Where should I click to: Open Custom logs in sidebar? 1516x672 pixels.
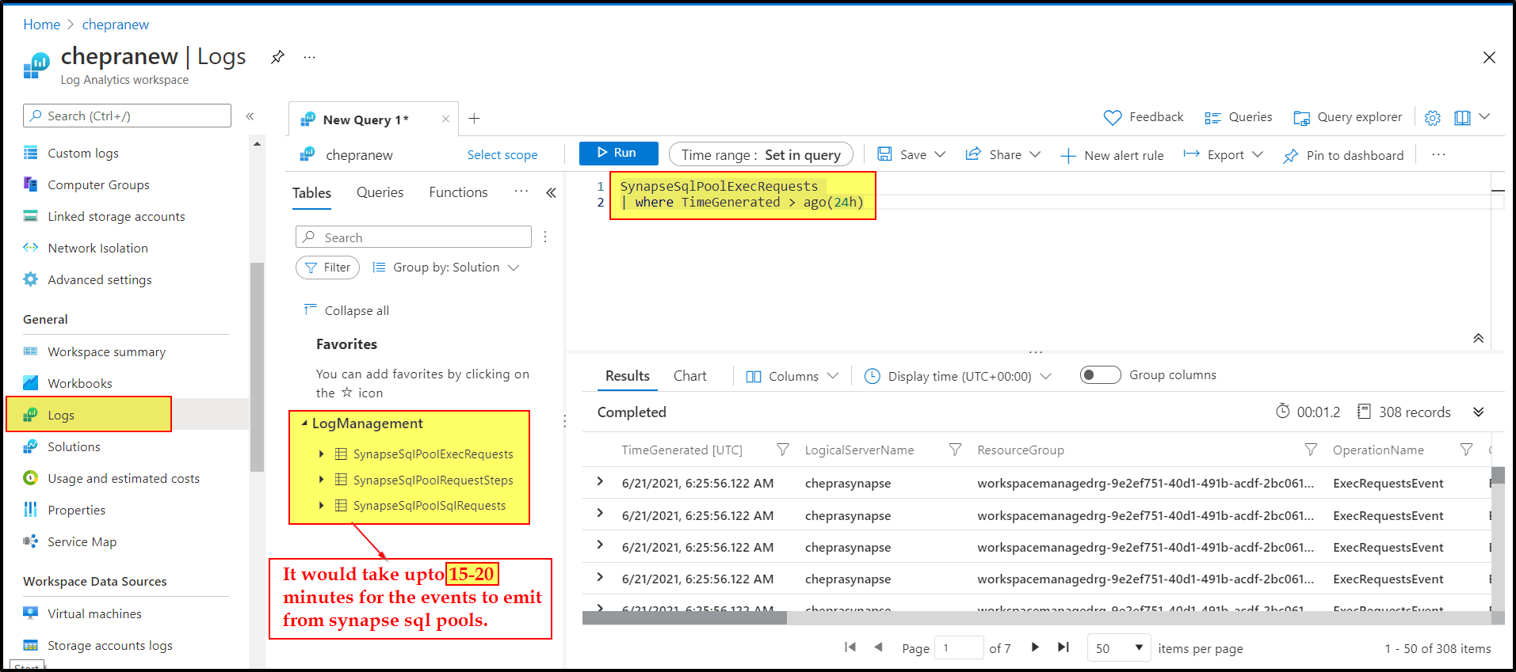pos(83,153)
